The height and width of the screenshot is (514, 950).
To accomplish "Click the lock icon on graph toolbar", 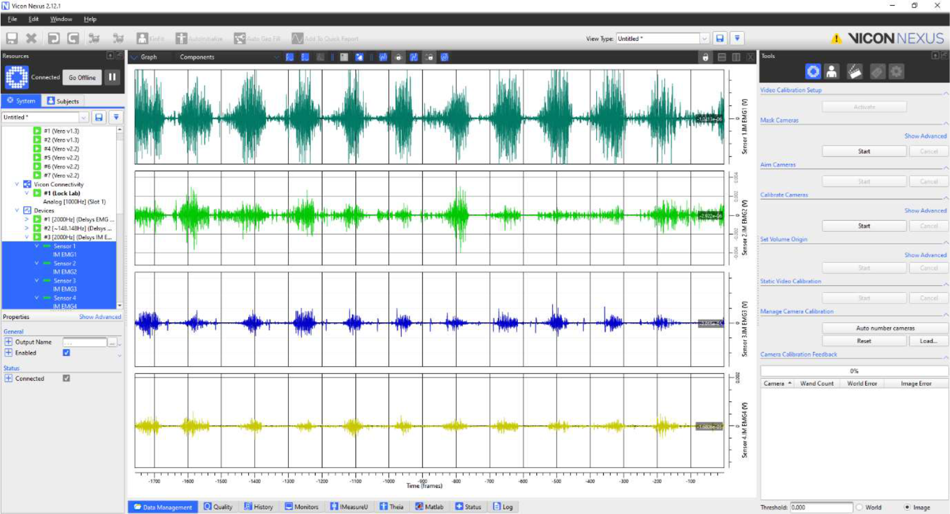I will (x=705, y=57).
